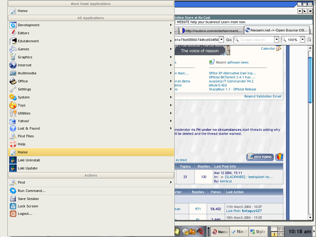Click the NEW TOPIC button

coord(260,157)
